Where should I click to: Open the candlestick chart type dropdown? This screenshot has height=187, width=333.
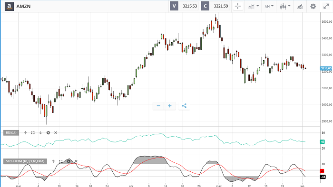(285, 6)
